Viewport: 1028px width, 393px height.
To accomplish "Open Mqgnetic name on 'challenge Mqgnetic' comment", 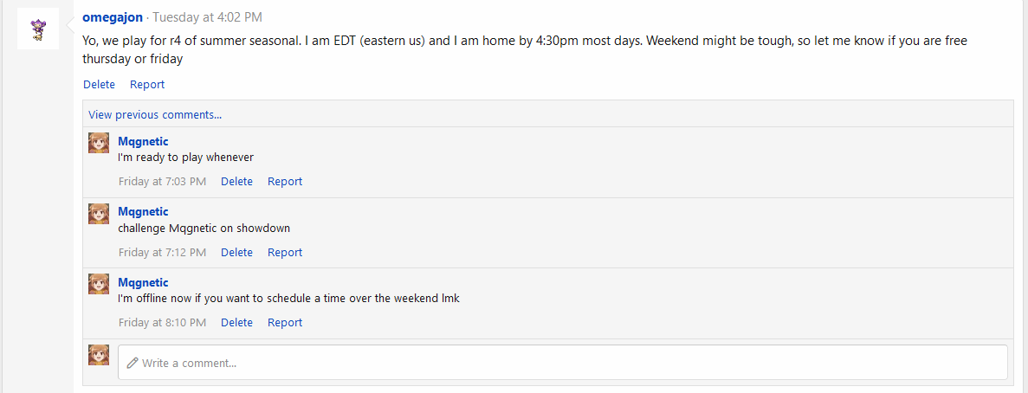I will point(143,212).
